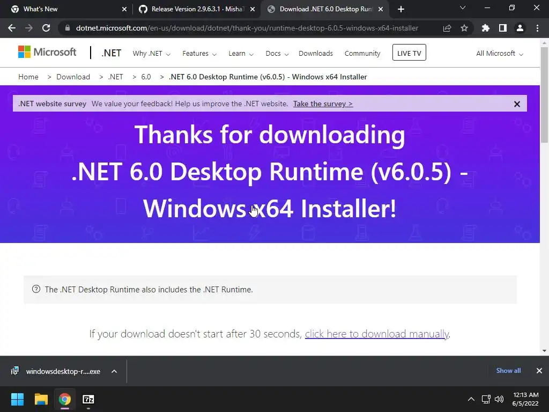Screen dimensions: 549x412
Task: Open the Community nav item
Action: [x=362, y=54]
